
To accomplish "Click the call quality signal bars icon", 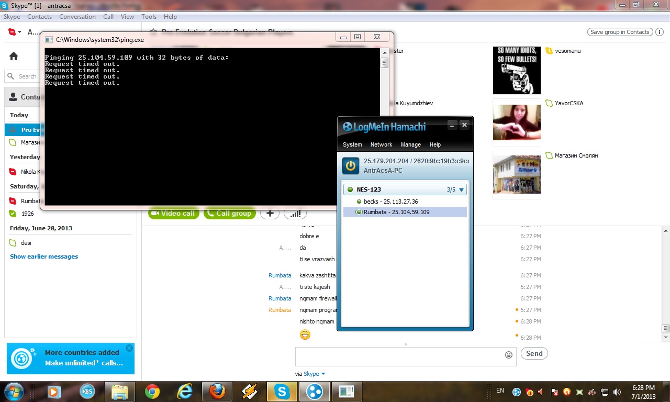I will click(295, 214).
